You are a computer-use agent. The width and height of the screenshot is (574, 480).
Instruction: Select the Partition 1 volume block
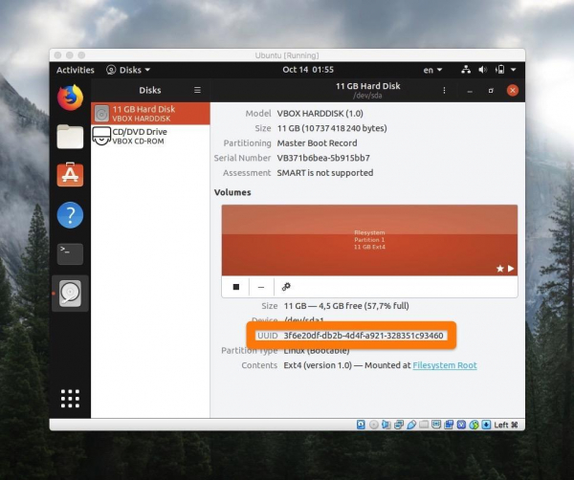pyautogui.click(x=369, y=240)
